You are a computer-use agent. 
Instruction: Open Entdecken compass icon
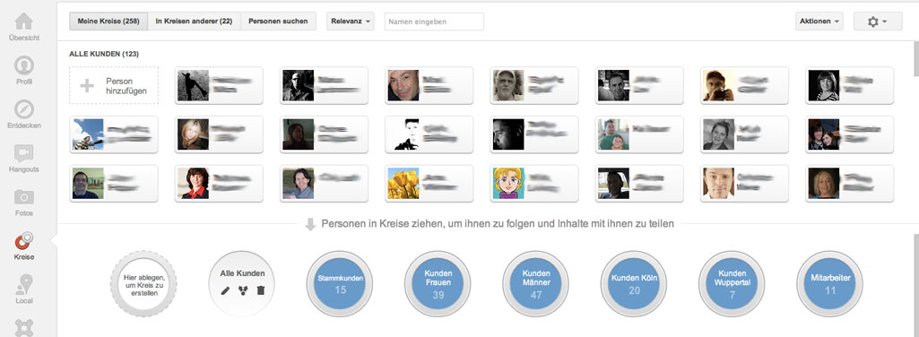(x=24, y=109)
